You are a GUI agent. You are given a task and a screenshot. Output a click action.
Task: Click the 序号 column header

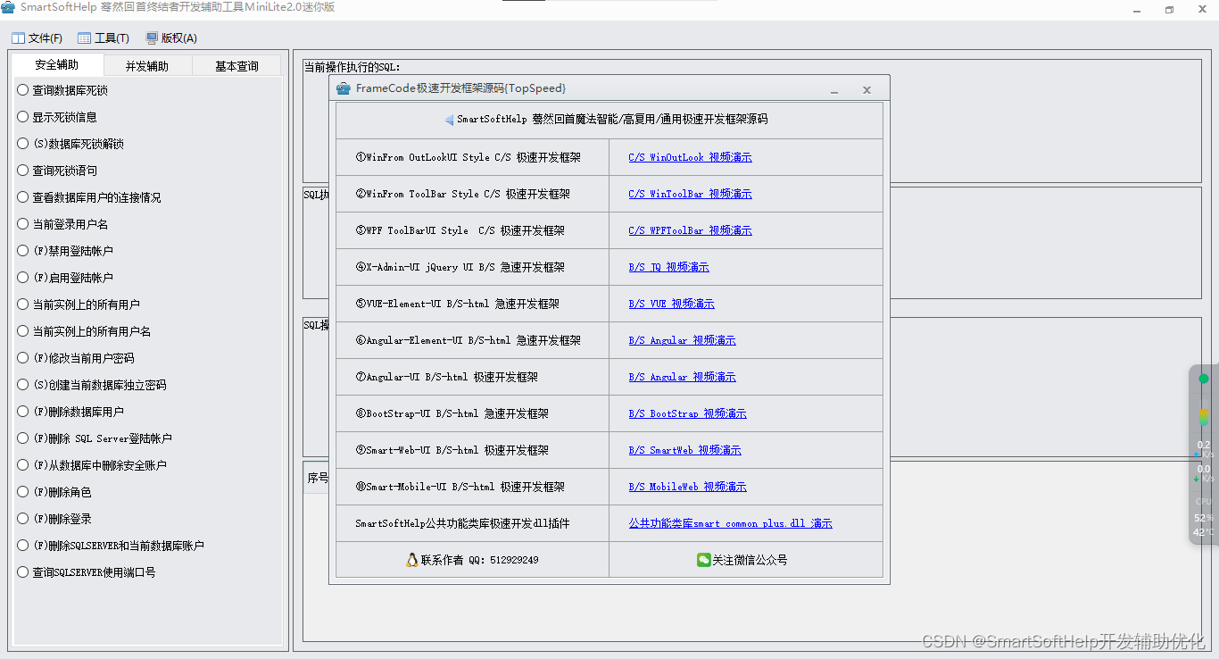coord(318,478)
